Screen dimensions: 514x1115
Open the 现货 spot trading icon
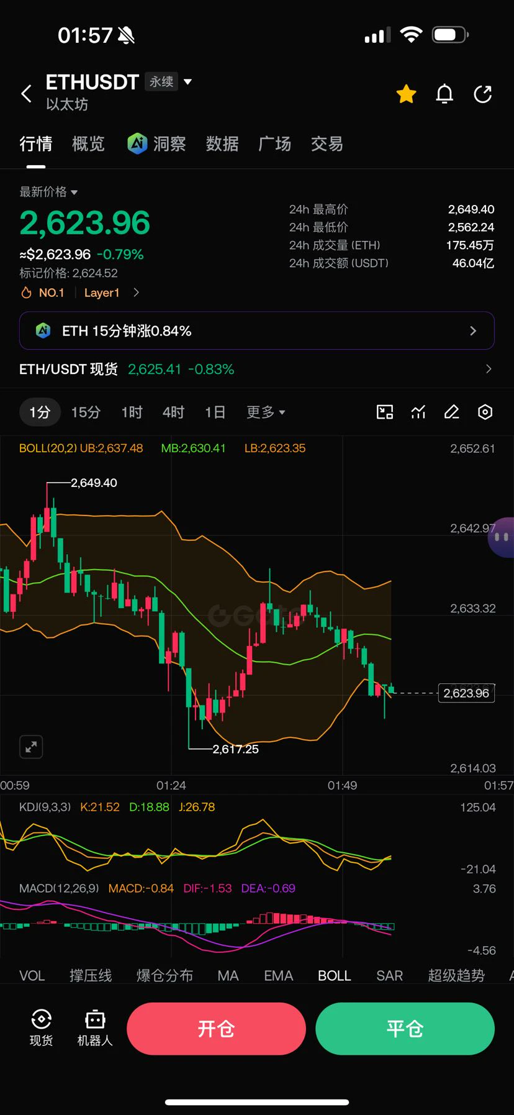tap(41, 1028)
